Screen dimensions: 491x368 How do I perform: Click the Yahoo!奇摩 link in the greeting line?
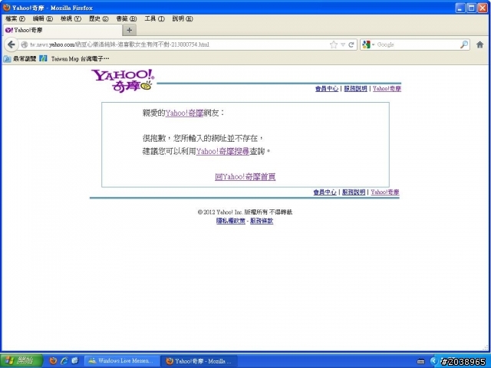[x=184, y=113]
